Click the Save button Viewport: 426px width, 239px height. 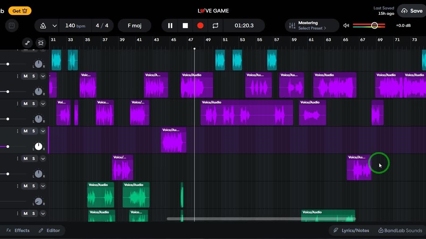coord(412,11)
